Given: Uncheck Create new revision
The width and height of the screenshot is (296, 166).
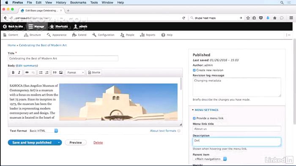Looking at the screenshot, I should pos(194,70).
